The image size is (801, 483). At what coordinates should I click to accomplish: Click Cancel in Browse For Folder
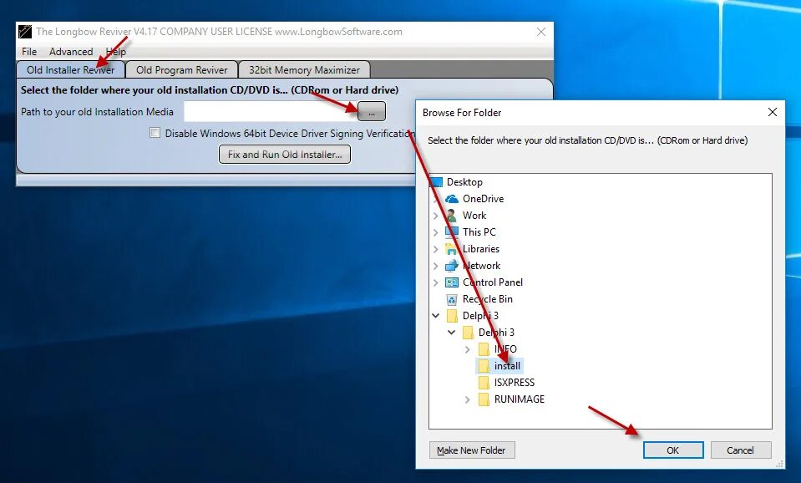click(740, 450)
